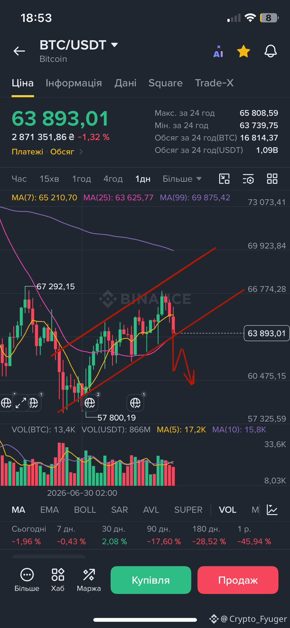This screenshot has height=628, width=290.
Task: Select SAR indicator
Action: tap(119, 510)
